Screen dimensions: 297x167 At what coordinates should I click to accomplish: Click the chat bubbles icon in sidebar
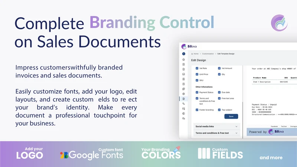183,118
